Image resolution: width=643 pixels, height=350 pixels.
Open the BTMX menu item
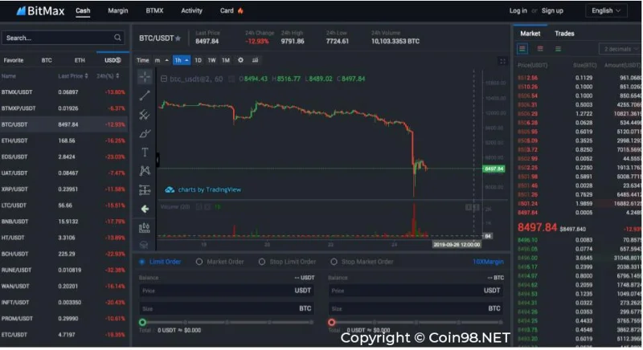pyautogui.click(x=154, y=10)
